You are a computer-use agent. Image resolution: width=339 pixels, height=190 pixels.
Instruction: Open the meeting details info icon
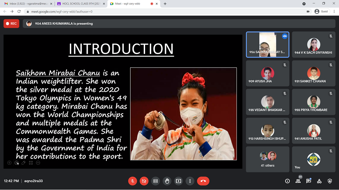pos(287,181)
